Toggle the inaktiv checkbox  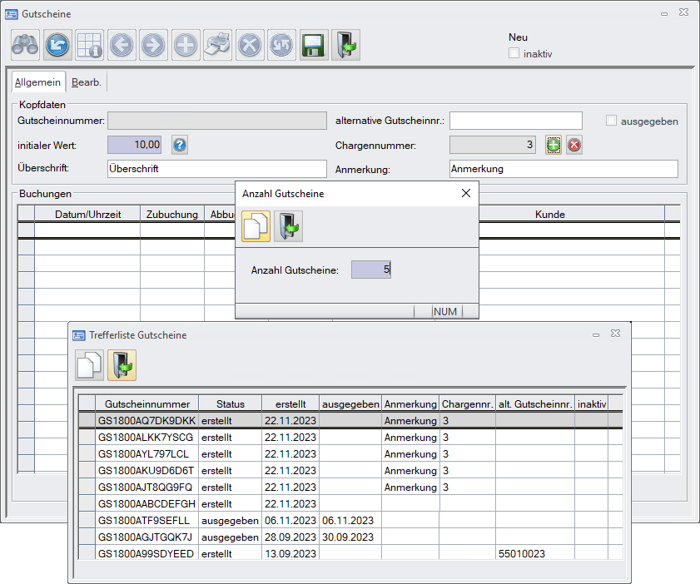[x=514, y=53]
